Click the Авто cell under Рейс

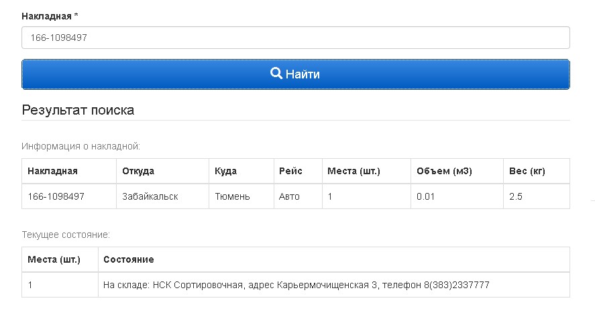point(289,196)
